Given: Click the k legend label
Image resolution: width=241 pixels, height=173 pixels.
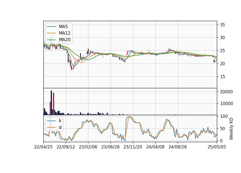Looking at the screenshot, I should click(x=60, y=121).
